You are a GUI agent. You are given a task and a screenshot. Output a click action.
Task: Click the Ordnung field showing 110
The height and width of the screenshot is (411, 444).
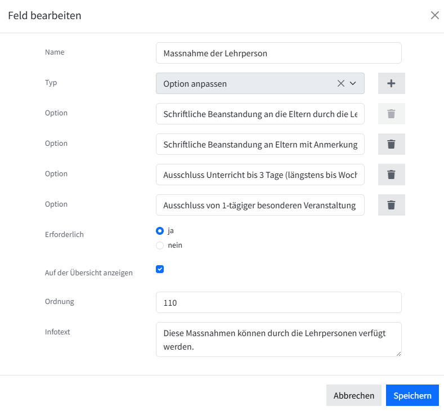(x=279, y=302)
